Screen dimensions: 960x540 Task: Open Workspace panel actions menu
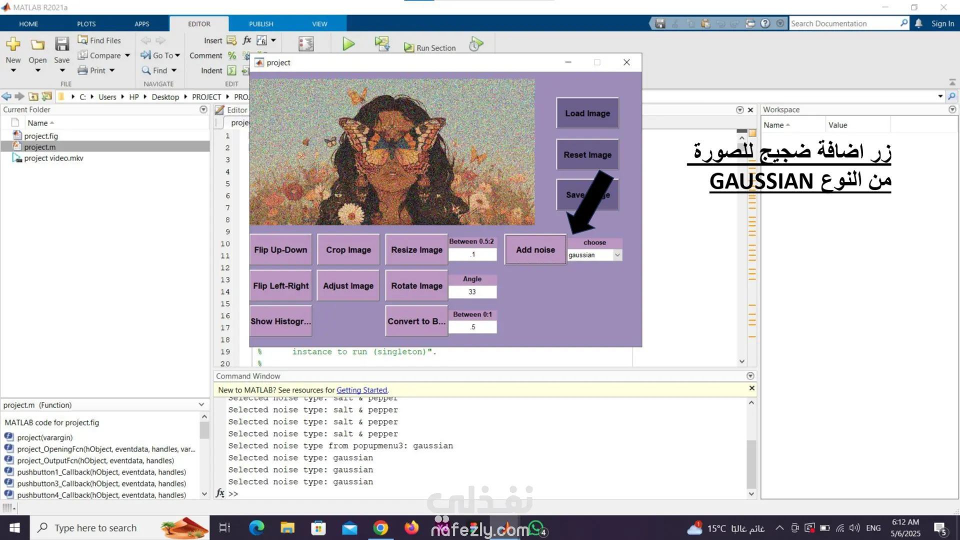(952, 109)
